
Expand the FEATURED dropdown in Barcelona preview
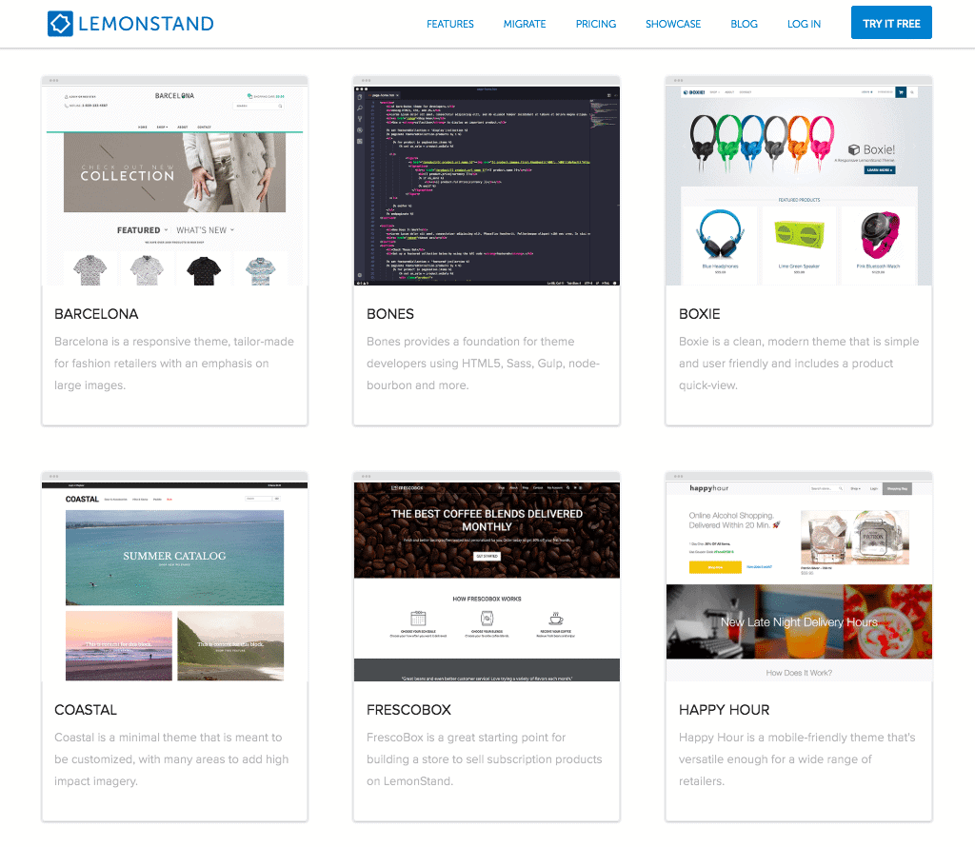tap(143, 230)
